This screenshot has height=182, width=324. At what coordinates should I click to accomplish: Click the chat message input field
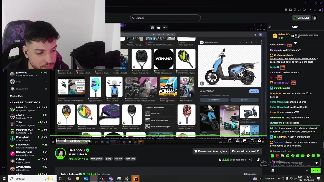295,163
